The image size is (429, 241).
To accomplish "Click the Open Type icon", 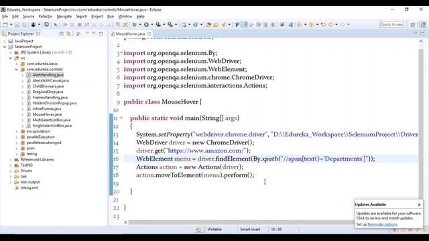I will [208, 25].
